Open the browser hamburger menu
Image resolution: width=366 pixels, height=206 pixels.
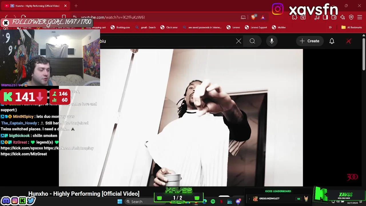[360, 17]
